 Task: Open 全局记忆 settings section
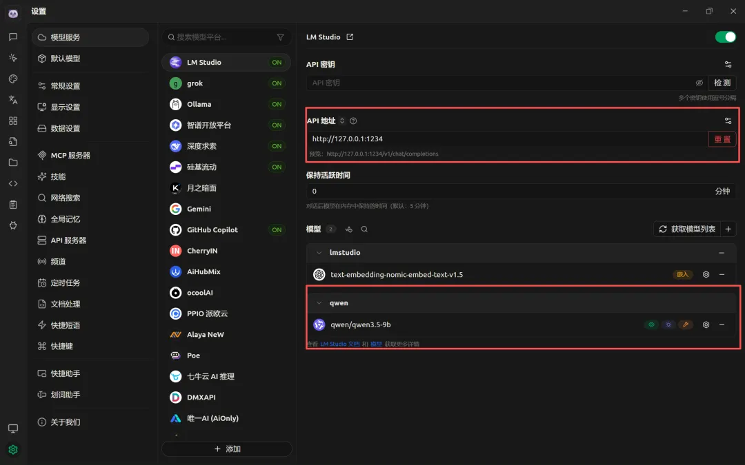pyautogui.click(x=90, y=219)
